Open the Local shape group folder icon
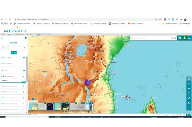 (x=24, y=58)
